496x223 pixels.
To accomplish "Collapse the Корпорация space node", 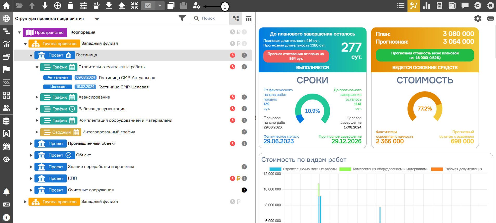I will (19, 32).
